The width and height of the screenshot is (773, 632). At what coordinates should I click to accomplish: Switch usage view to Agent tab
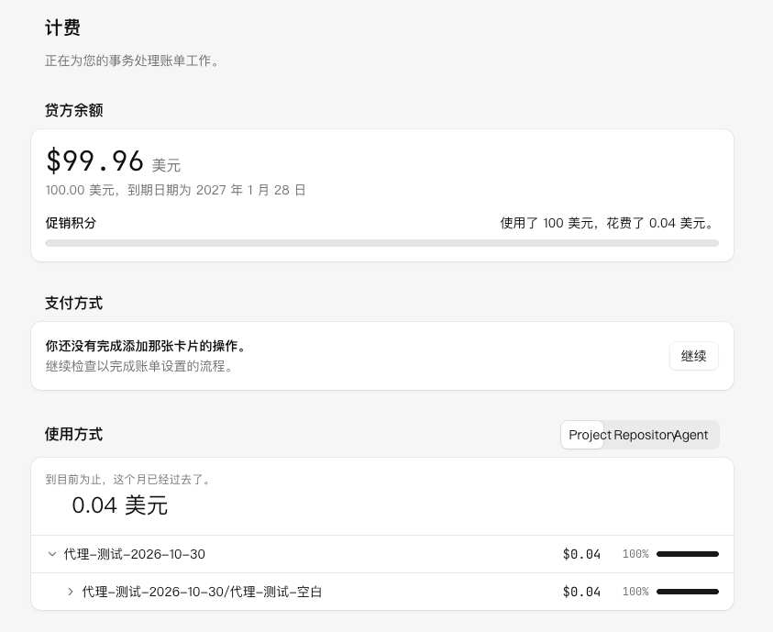tap(691, 435)
